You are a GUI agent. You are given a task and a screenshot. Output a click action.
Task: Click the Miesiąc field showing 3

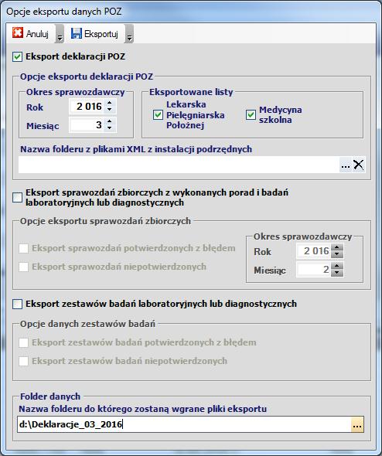[x=87, y=124]
